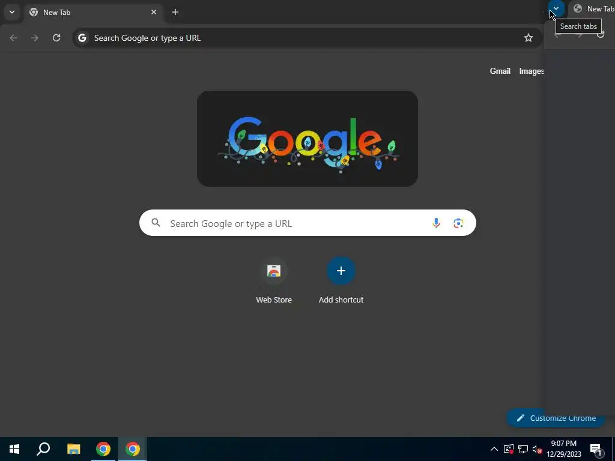The image size is (615, 461).
Task: Click the Google G icon in address bar
Action: [82, 38]
